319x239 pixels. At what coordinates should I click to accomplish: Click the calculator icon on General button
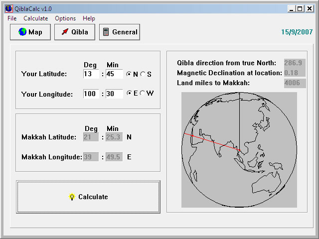[x=106, y=32]
